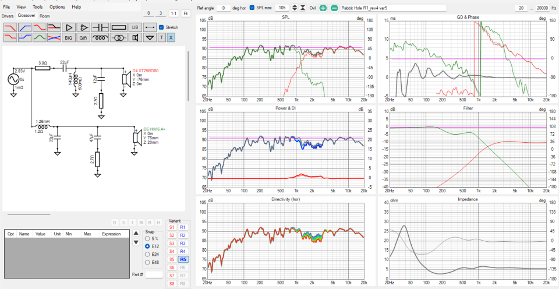Viewport: 559px width, 289px height.
Task: Open the Options menu
Action: (x=57, y=7)
